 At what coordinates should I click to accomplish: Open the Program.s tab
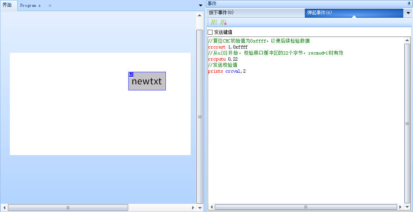pyautogui.click(x=31, y=6)
